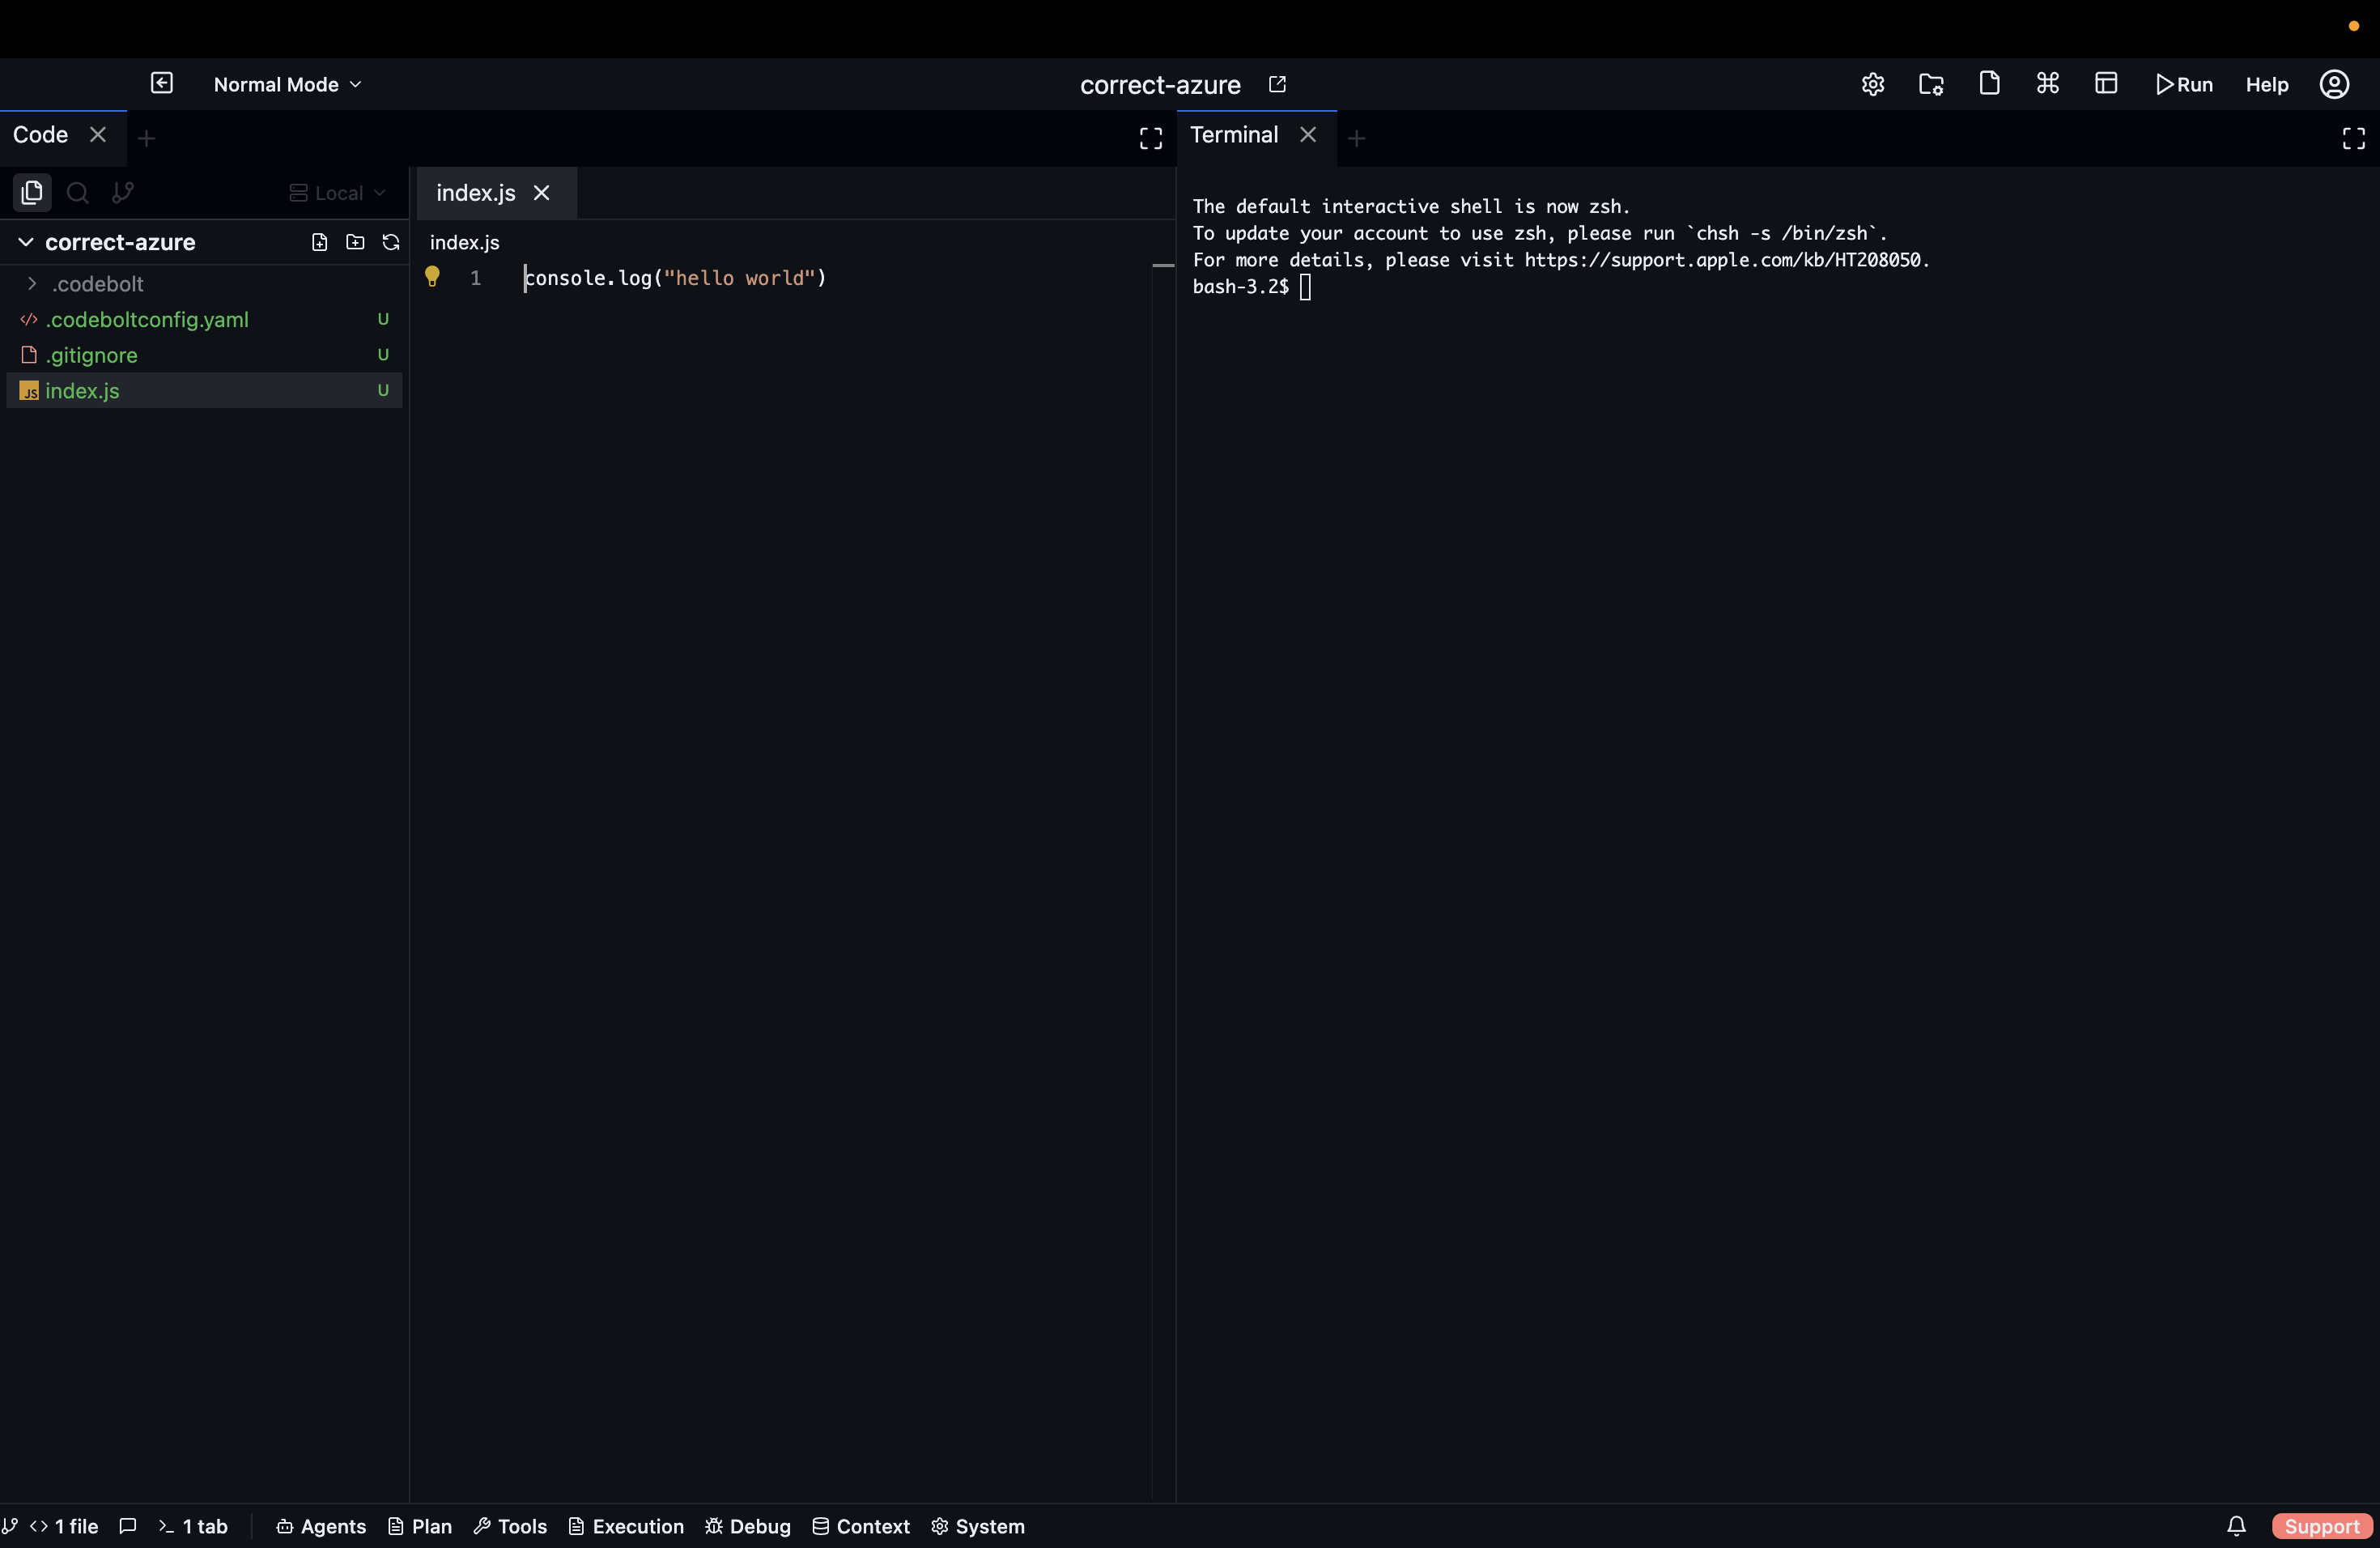Maximize the Code panel with the fullscreen icon
Viewport: 2380px width, 1548px height.
(1151, 138)
